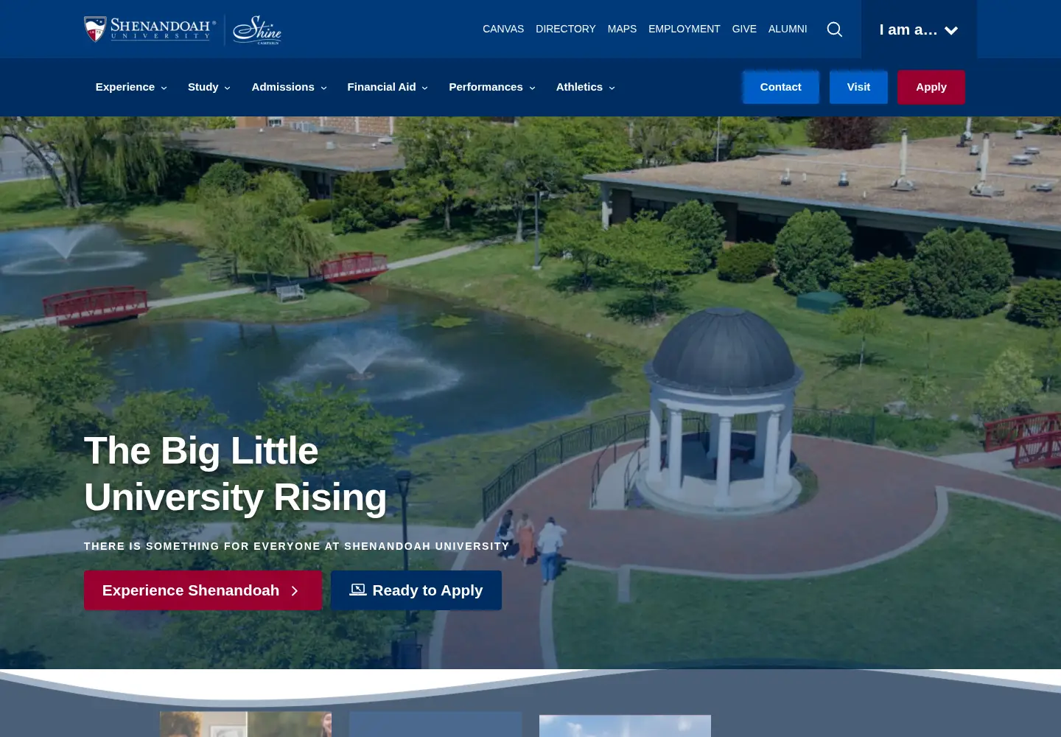Image resolution: width=1061 pixels, height=737 pixels.
Task: Open the search magnifier icon
Action: tap(834, 29)
